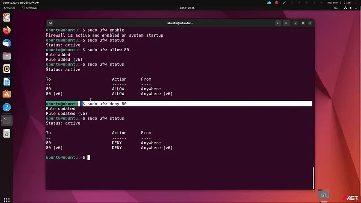Click the red circle tray icon

277,3
